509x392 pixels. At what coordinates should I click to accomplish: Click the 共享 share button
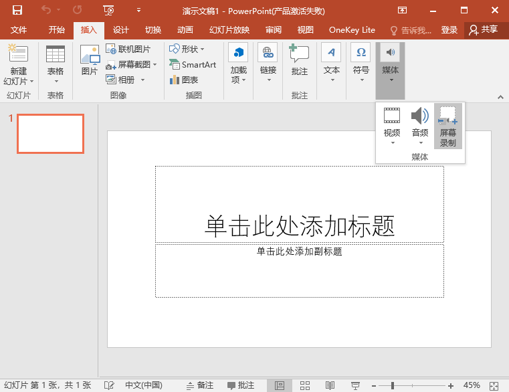coord(484,30)
